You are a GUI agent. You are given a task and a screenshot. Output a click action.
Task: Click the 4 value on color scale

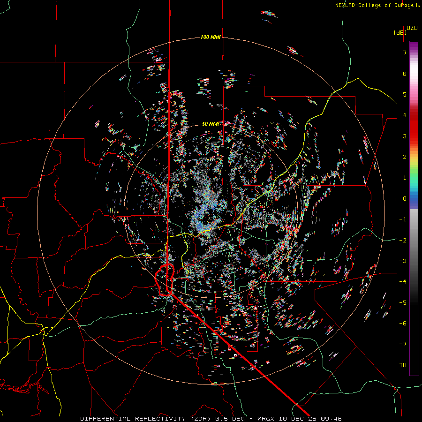pyautogui.click(x=405, y=115)
